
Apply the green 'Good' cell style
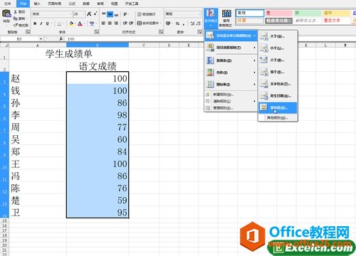click(x=308, y=13)
